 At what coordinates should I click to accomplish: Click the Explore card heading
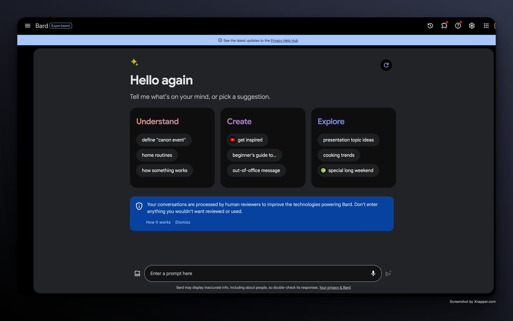coord(331,121)
